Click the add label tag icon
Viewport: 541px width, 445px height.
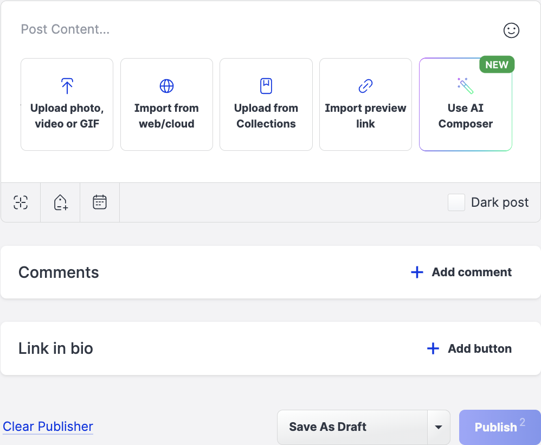click(60, 202)
